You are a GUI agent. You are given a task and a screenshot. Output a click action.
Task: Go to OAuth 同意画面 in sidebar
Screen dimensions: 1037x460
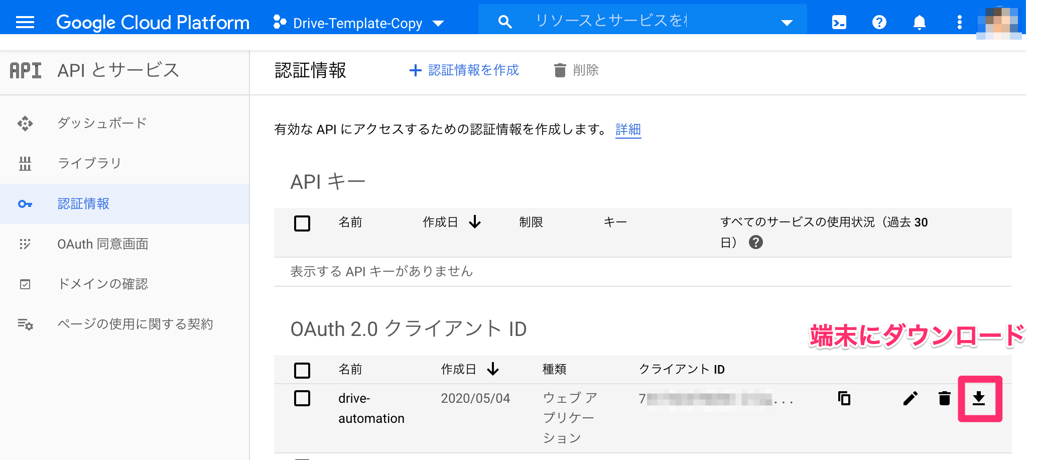click(x=103, y=244)
